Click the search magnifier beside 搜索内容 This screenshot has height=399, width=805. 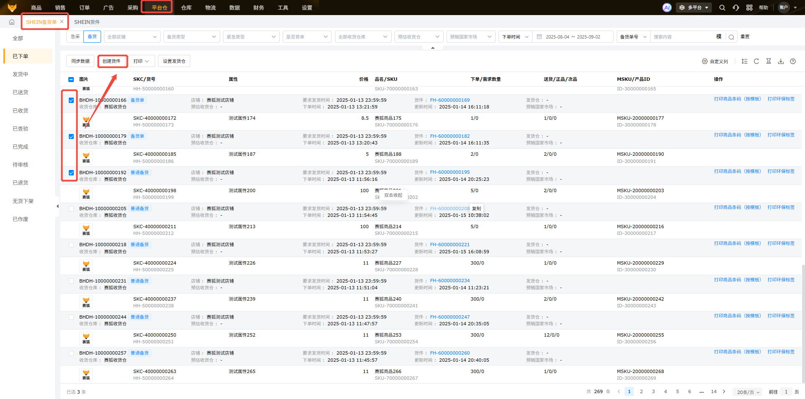(x=731, y=37)
